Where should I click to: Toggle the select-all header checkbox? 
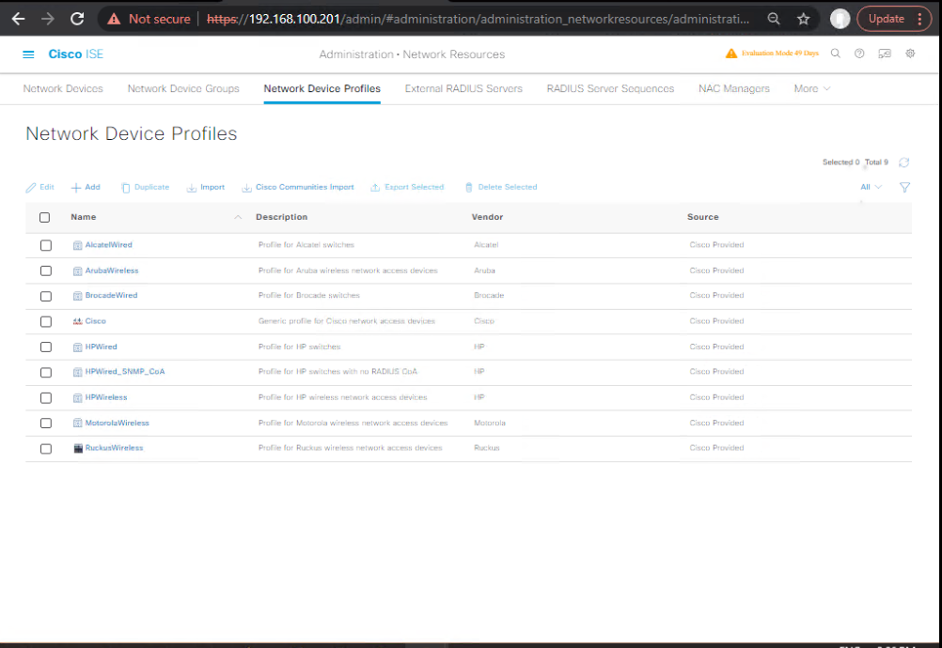point(44,218)
